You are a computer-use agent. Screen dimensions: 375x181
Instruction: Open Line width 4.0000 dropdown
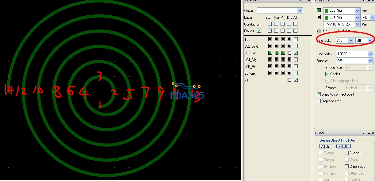click(x=371, y=54)
